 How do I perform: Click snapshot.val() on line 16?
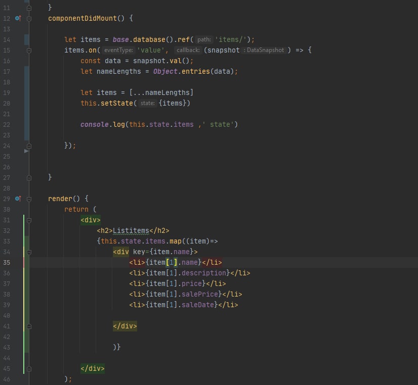[161, 61]
